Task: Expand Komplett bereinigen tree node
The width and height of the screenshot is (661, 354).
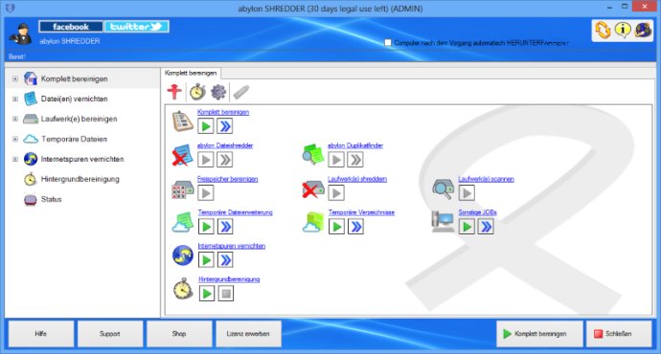Action: [15, 78]
